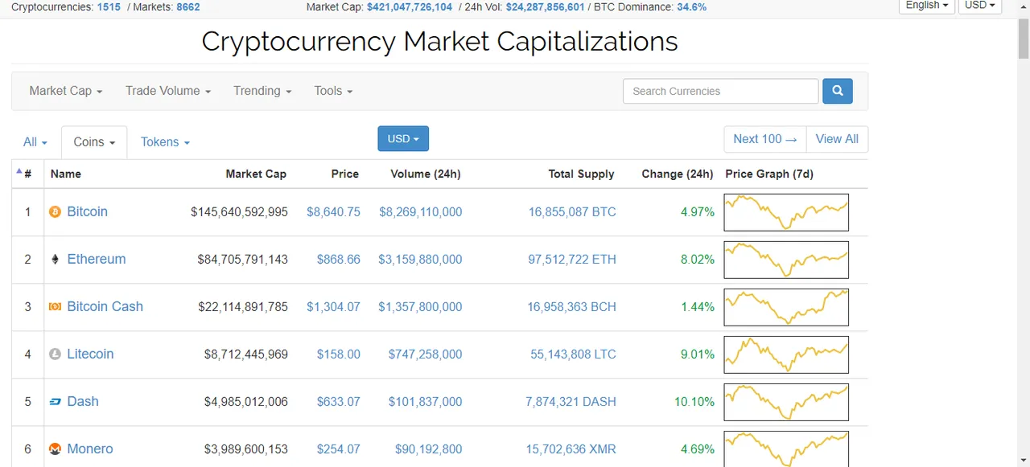Open Ethereum 7-day price graph
Viewport: 1030px width, 467px height.
click(786, 260)
